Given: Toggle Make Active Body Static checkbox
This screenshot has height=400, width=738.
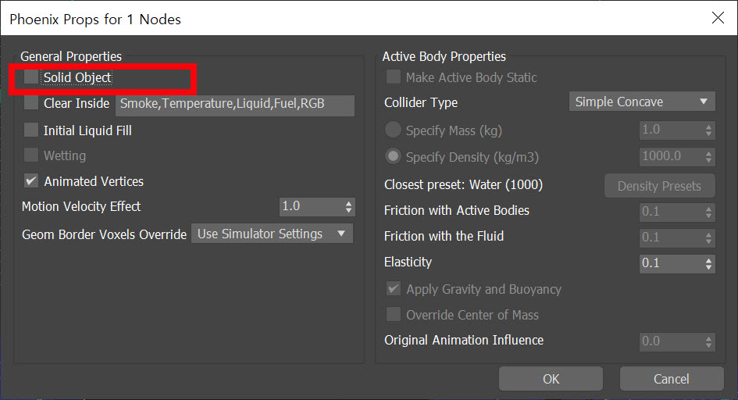Looking at the screenshot, I should [x=394, y=77].
